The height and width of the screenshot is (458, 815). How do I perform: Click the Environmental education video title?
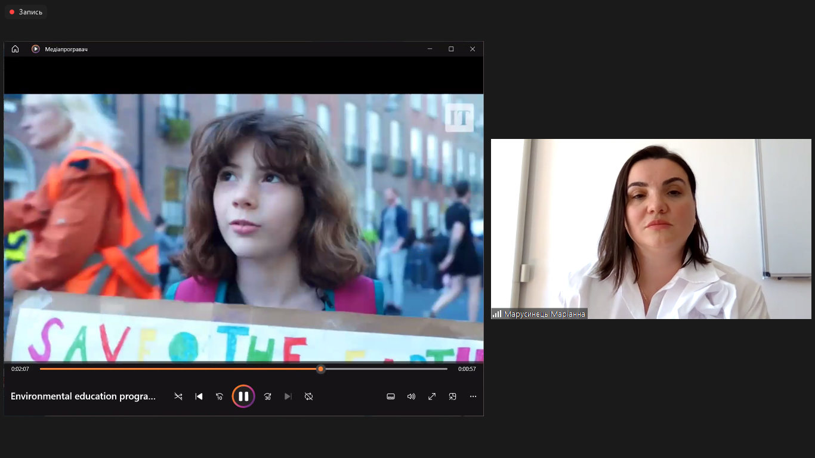click(84, 397)
